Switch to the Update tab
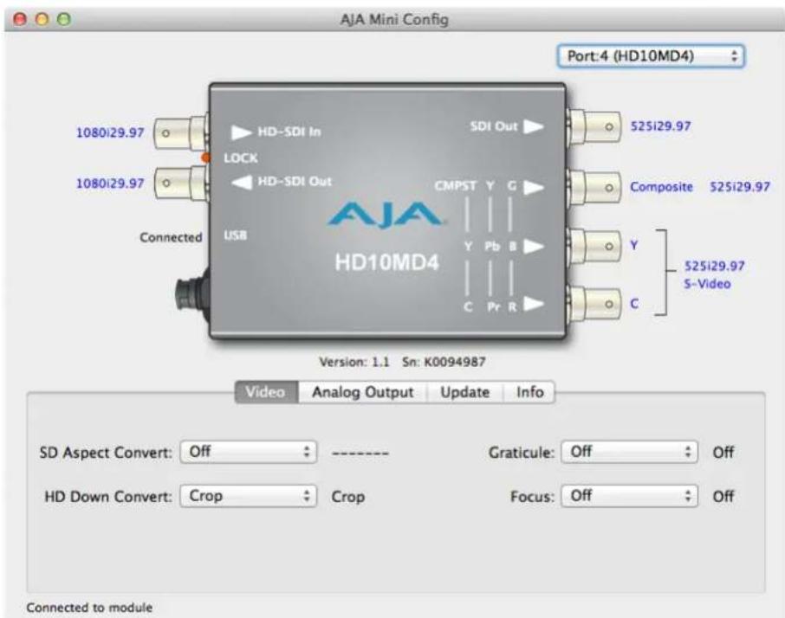This screenshot has width=785, height=618. (465, 392)
